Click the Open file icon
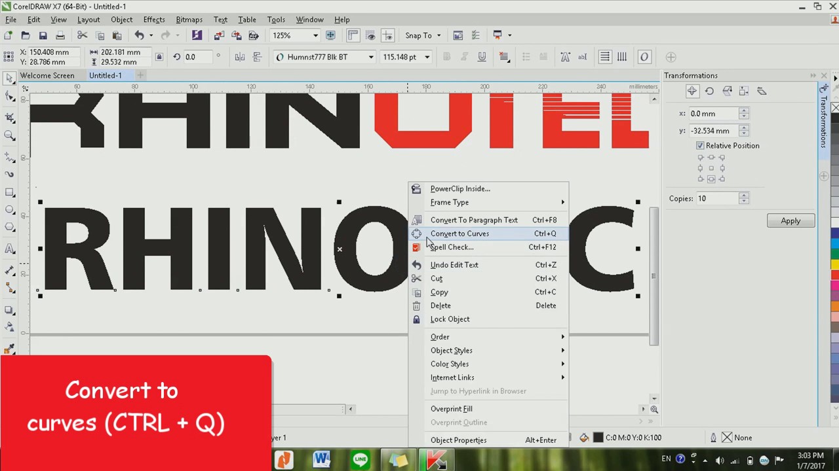This screenshot has height=471, width=839. [26, 35]
